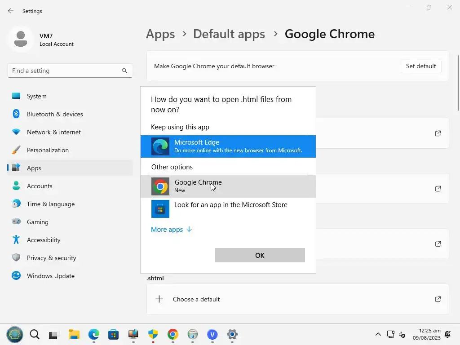460x345 pixels.
Task: Show hidden icons in system tray
Action: pyautogui.click(x=378, y=334)
